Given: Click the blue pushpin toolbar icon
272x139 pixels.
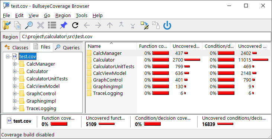Looking at the screenshot, I should point(64,26).
